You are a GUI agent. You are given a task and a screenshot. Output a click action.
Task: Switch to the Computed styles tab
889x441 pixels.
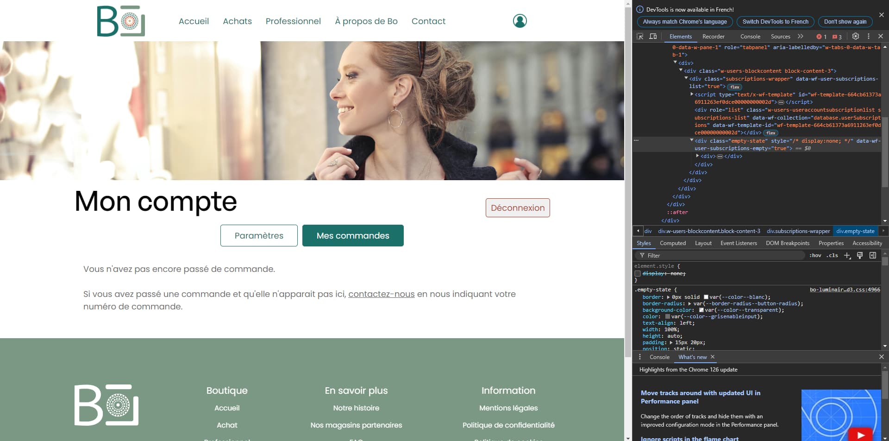pyautogui.click(x=673, y=243)
